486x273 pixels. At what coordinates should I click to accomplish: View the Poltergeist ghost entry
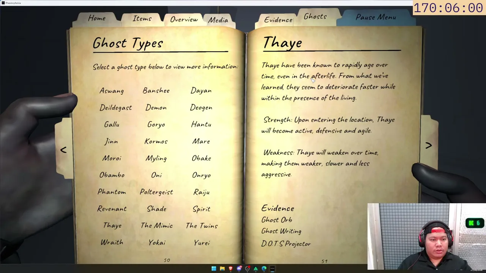coord(156,192)
